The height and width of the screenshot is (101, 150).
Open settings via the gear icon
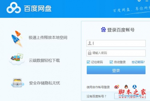click(x=139, y=1)
